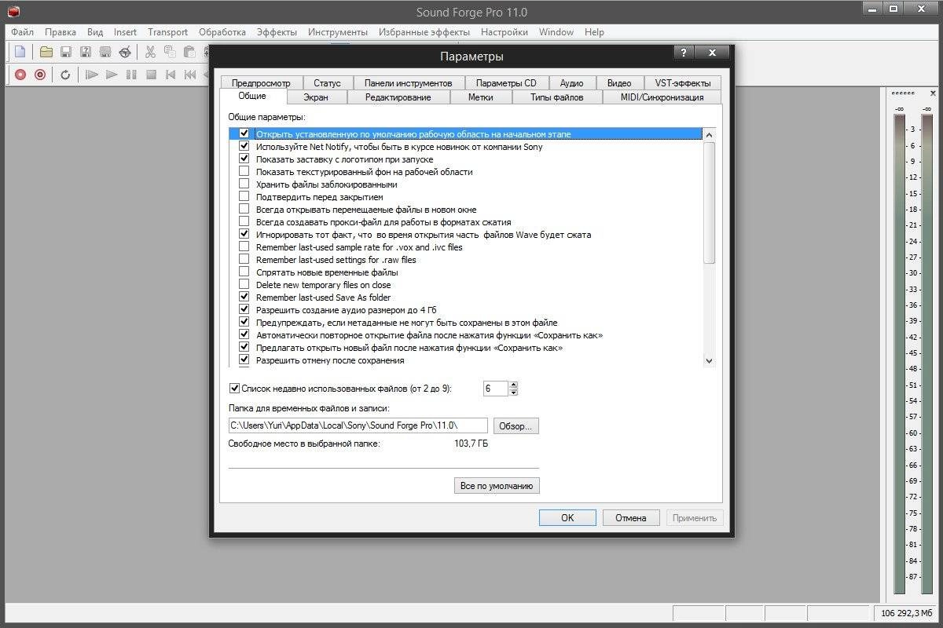The height and width of the screenshot is (628, 943).
Task: Click the Rewind icon in transport bar
Action: [x=189, y=75]
